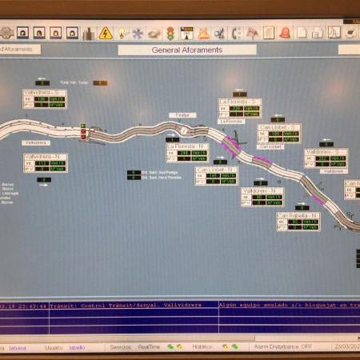The height and width of the screenshot is (360, 360).
Task: Select the Vallvidrera - N counting panel
Action: point(46,162)
